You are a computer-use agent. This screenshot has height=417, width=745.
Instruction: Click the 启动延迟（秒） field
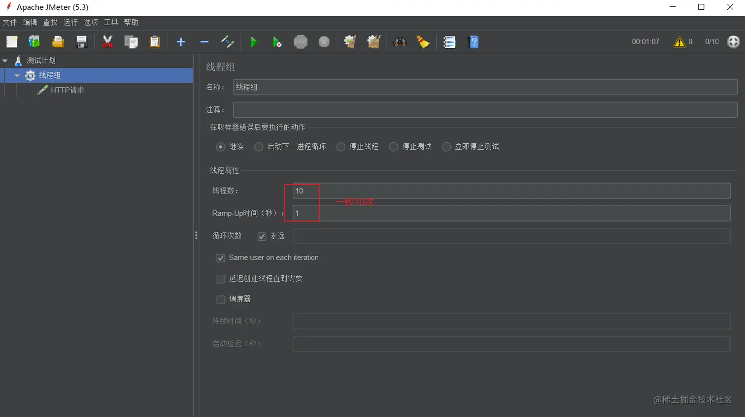point(511,344)
